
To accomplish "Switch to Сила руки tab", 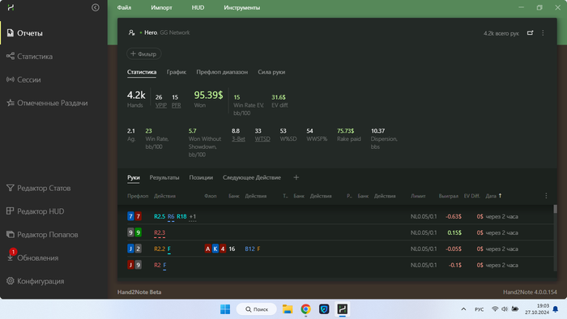I will 271,72.
